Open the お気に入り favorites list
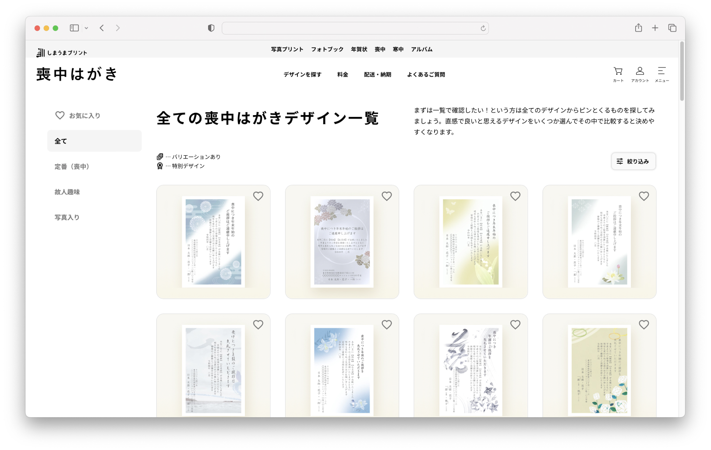711x450 pixels. pyautogui.click(x=78, y=116)
